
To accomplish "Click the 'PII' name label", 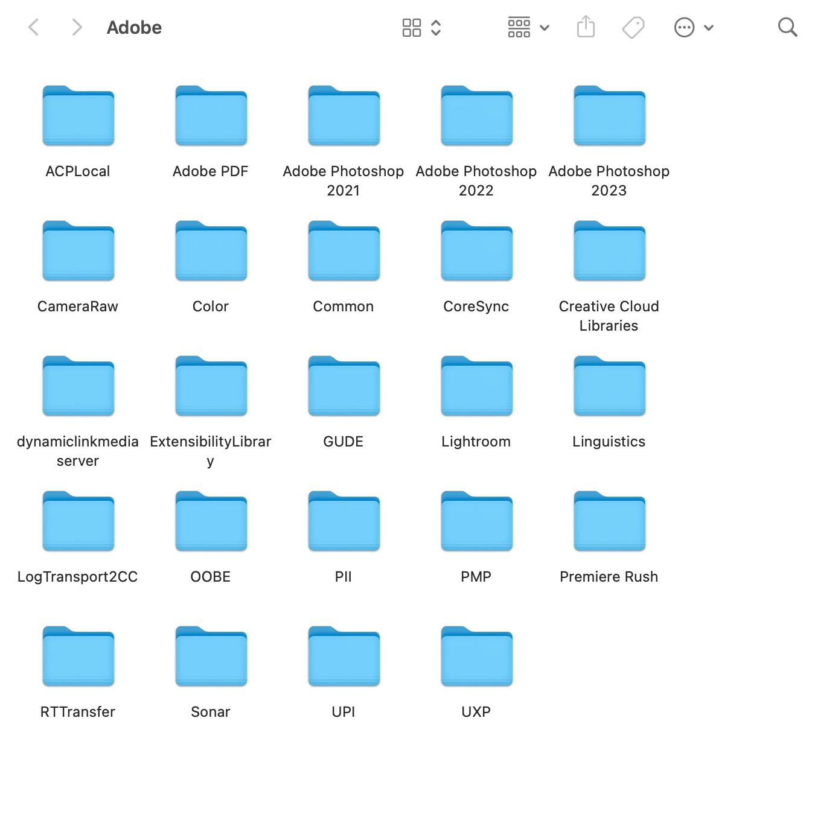I will [344, 577].
